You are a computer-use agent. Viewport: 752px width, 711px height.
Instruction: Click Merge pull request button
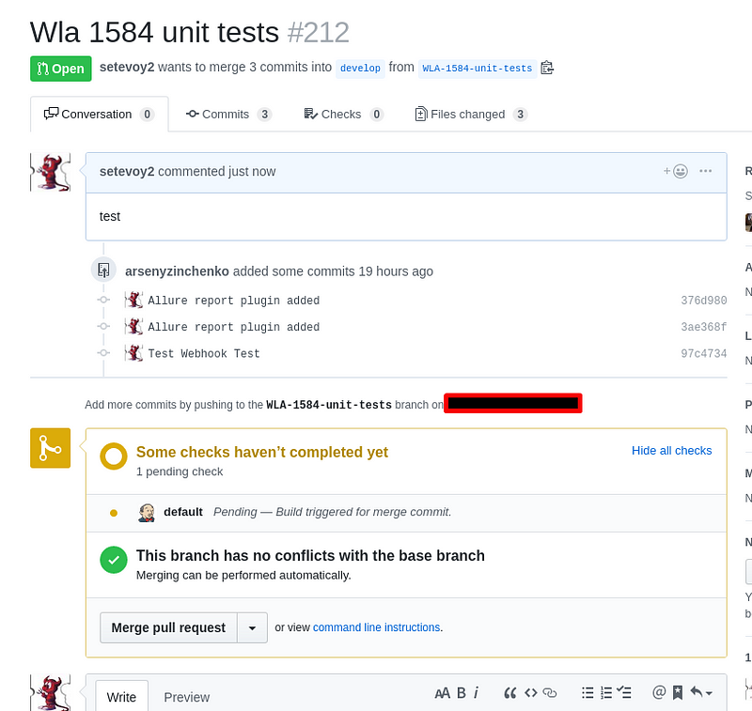(x=168, y=627)
